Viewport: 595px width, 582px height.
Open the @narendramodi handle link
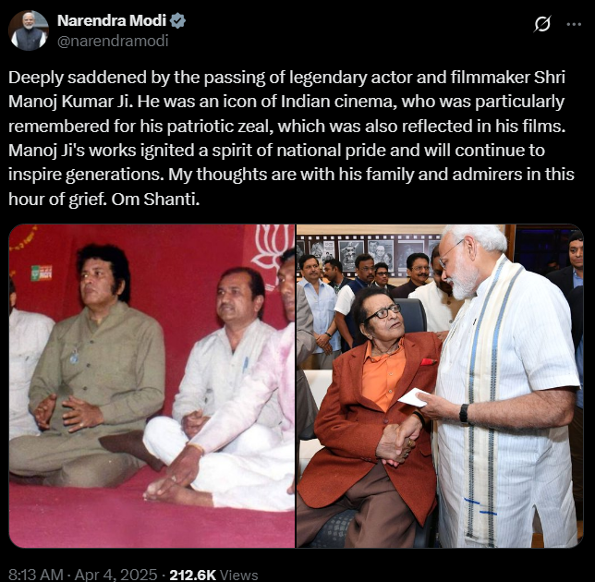click(113, 41)
